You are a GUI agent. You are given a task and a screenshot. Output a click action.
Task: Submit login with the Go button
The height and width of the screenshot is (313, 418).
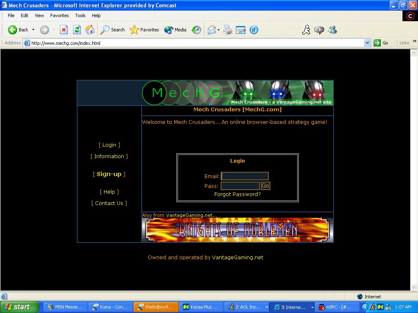[x=265, y=185]
